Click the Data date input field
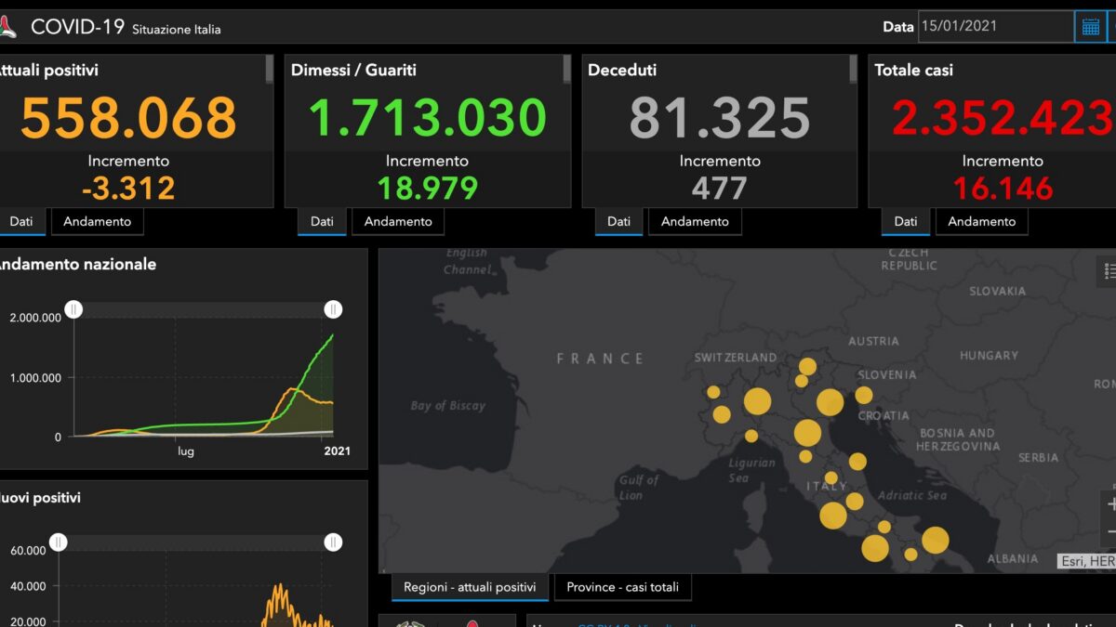Viewport: 1116px width, 627px height. [995, 26]
